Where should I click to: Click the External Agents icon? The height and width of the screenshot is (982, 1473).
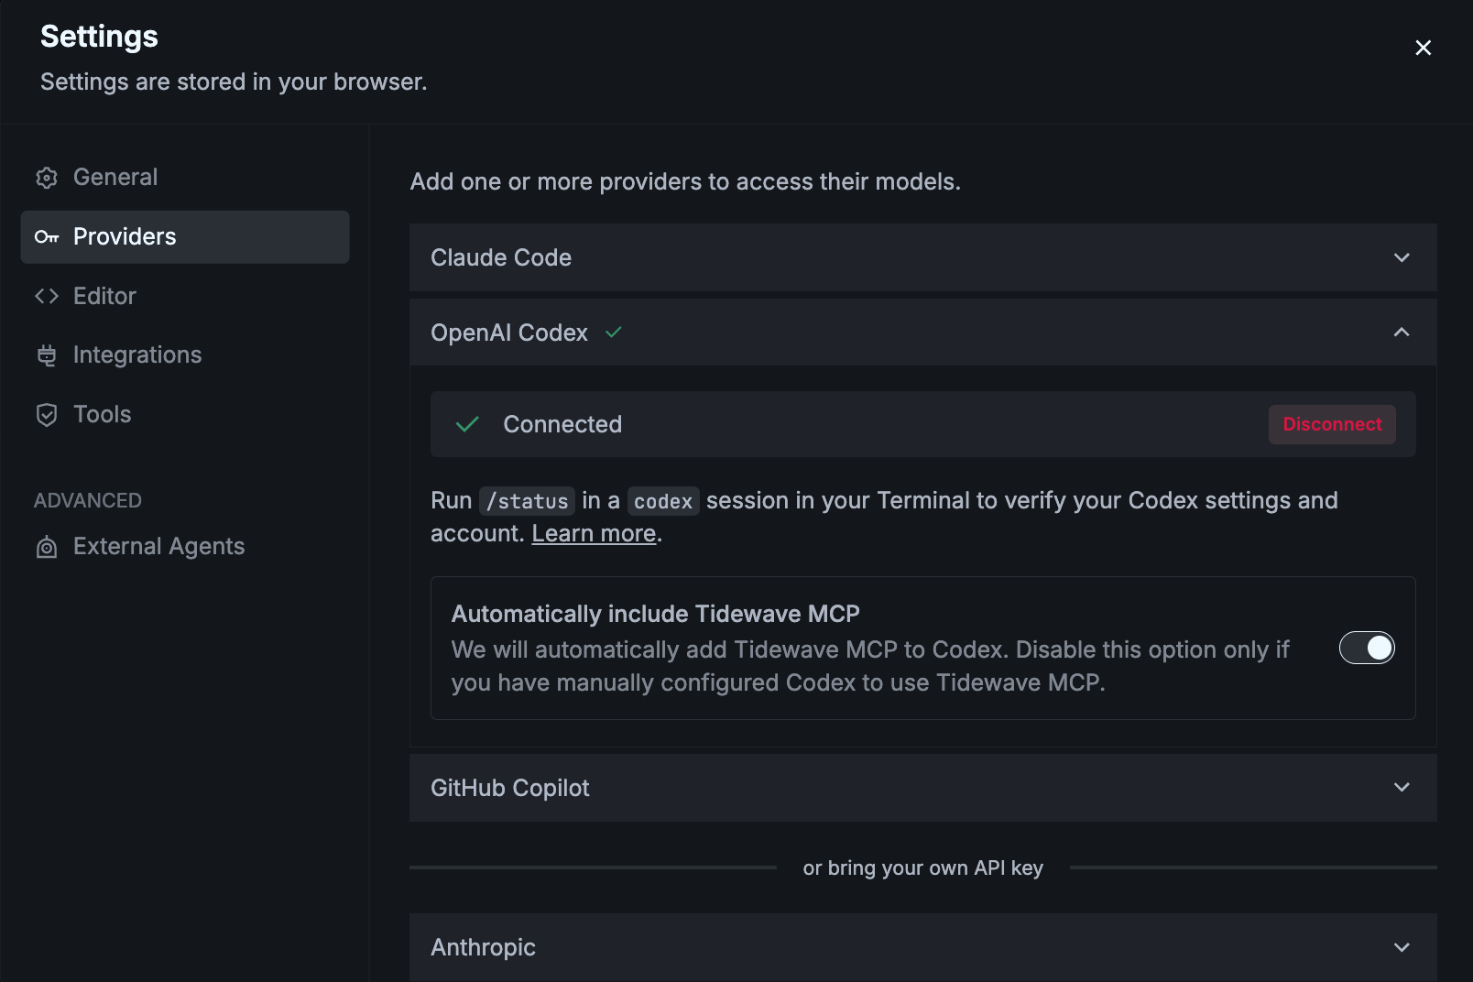tap(47, 547)
